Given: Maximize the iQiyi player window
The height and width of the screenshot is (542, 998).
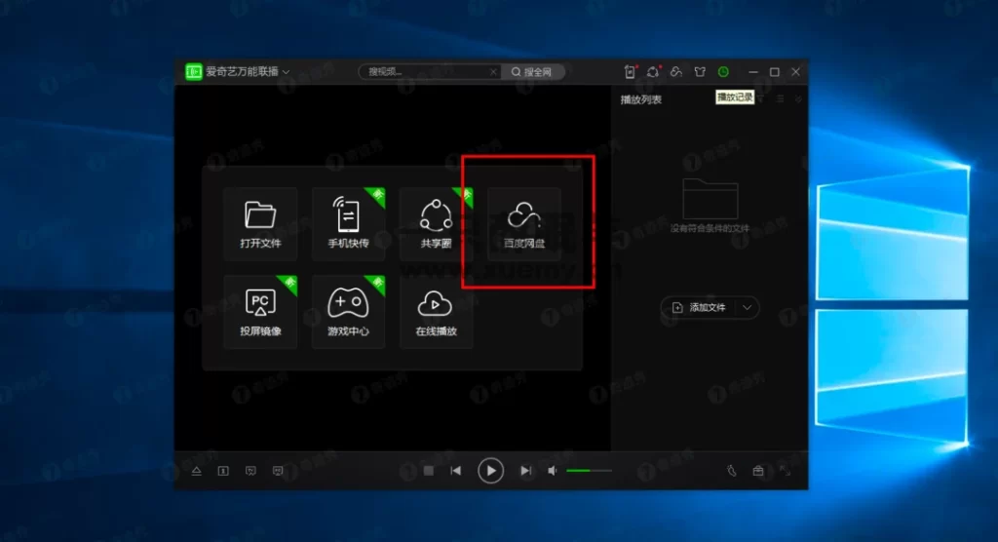Looking at the screenshot, I should pyautogui.click(x=775, y=72).
